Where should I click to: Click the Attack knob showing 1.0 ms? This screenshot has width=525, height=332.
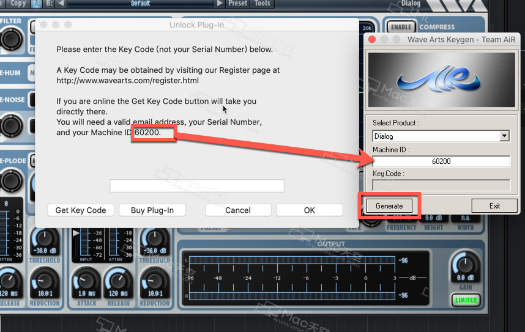(86, 281)
